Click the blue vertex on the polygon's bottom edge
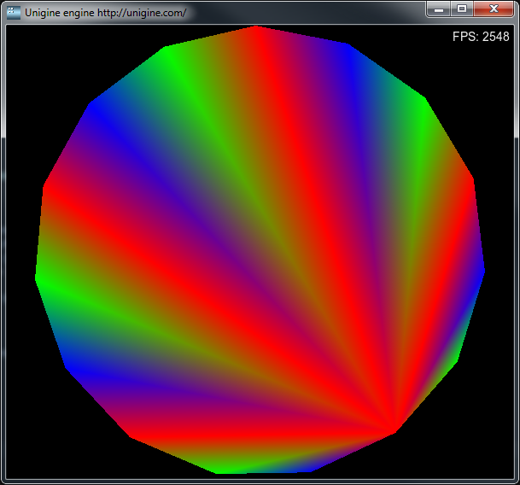The image size is (520, 485). click(x=311, y=469)
